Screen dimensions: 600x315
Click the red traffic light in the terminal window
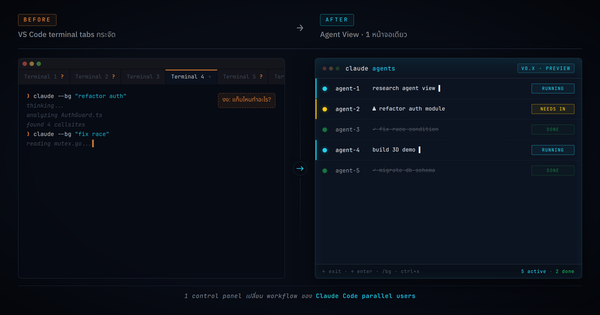[x=24, y=63]
